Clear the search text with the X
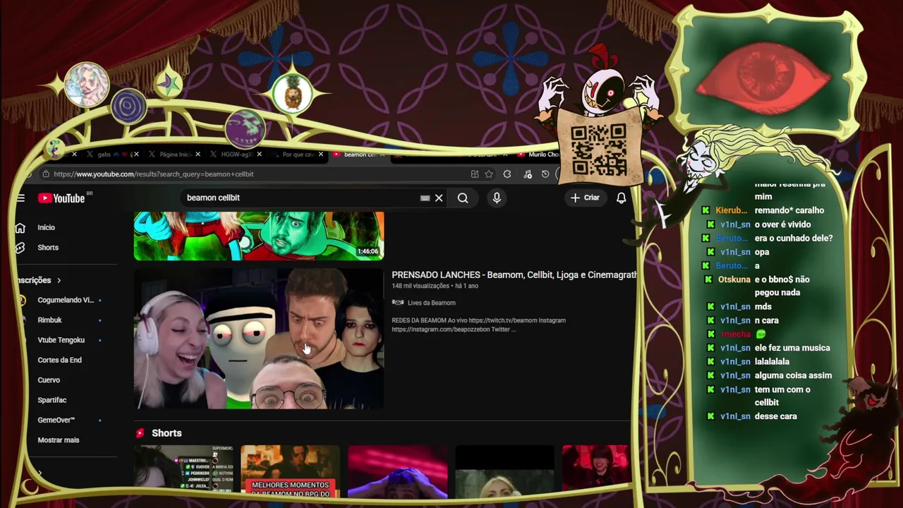Screen dimensions: 903x508 (439, 198)
